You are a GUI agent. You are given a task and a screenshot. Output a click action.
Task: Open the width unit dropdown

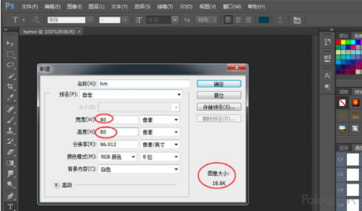[160, 120]
